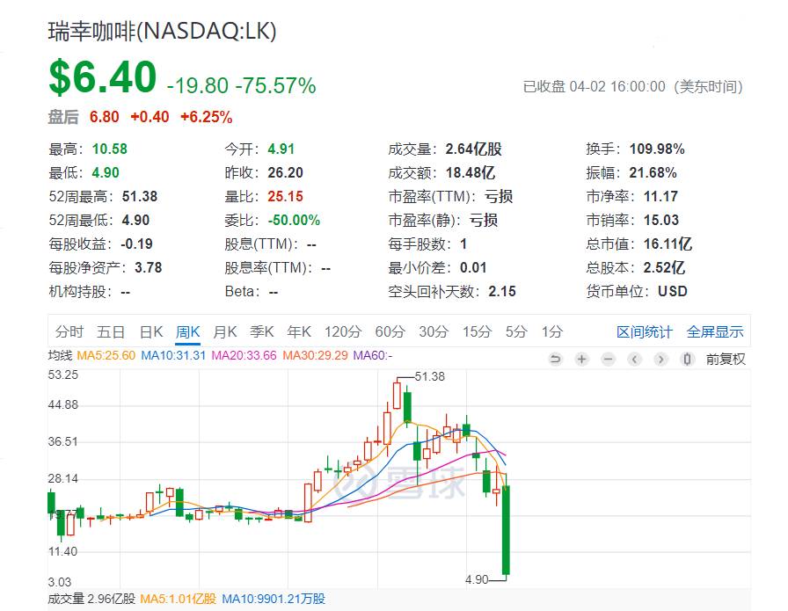
Task: Move chart left with left chevron icon
Action: click(635, 359)
